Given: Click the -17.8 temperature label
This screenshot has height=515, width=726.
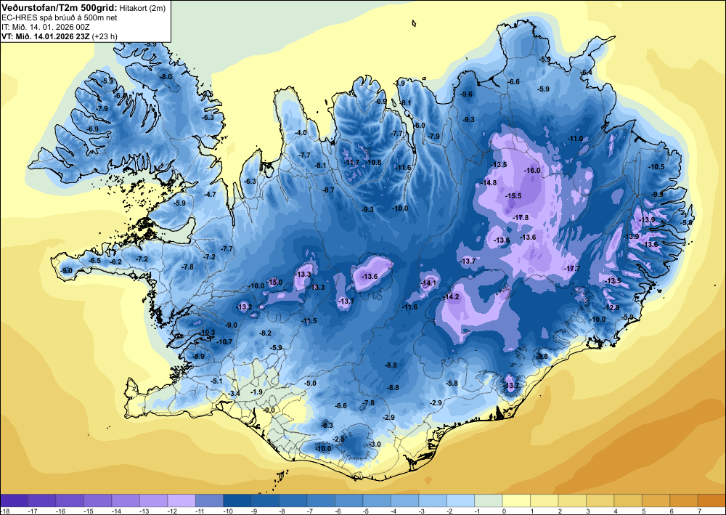Looking at the screenshot, I should [521, 217].
